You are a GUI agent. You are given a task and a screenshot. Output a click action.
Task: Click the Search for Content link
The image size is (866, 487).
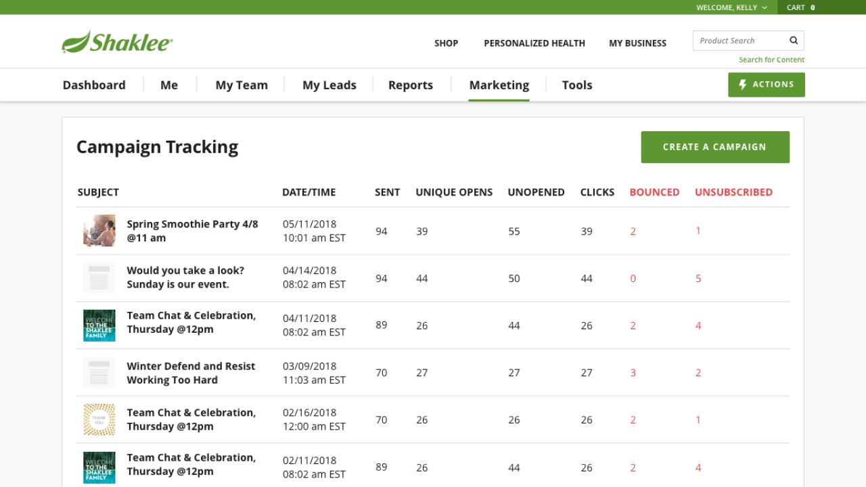coord(771,60)
